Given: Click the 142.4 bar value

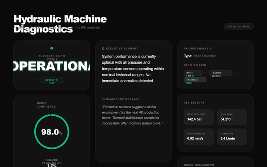Looking at the screenshot, I should (194, 119).
